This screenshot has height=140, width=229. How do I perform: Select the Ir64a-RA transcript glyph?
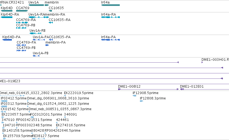point(110,17)
